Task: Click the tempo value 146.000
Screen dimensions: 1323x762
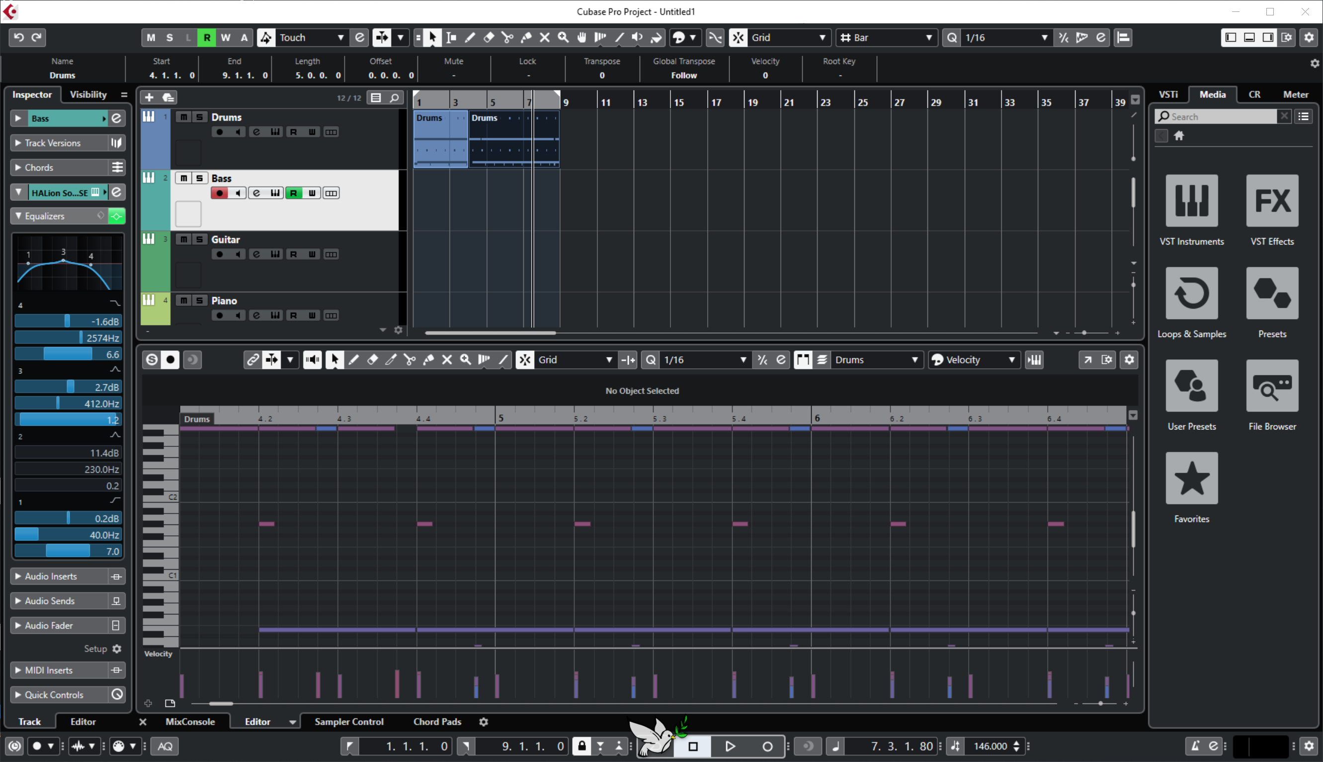Action: (990, 746)
